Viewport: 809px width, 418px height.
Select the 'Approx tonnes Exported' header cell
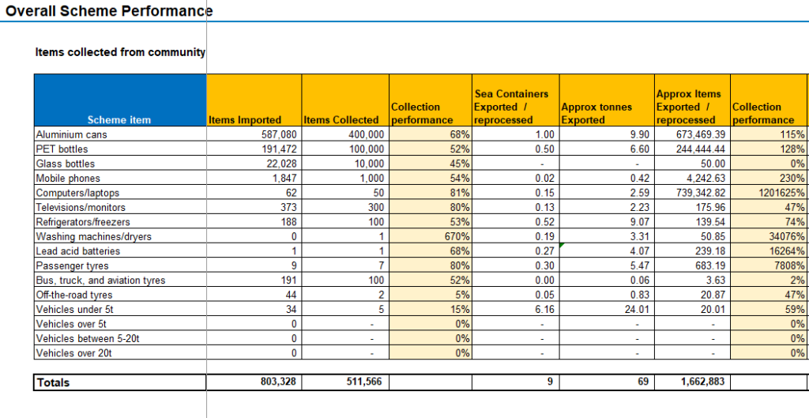tap(607, 100)
